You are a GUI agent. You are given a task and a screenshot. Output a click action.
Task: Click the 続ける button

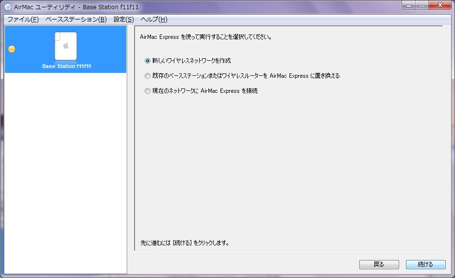pos(425,264)
